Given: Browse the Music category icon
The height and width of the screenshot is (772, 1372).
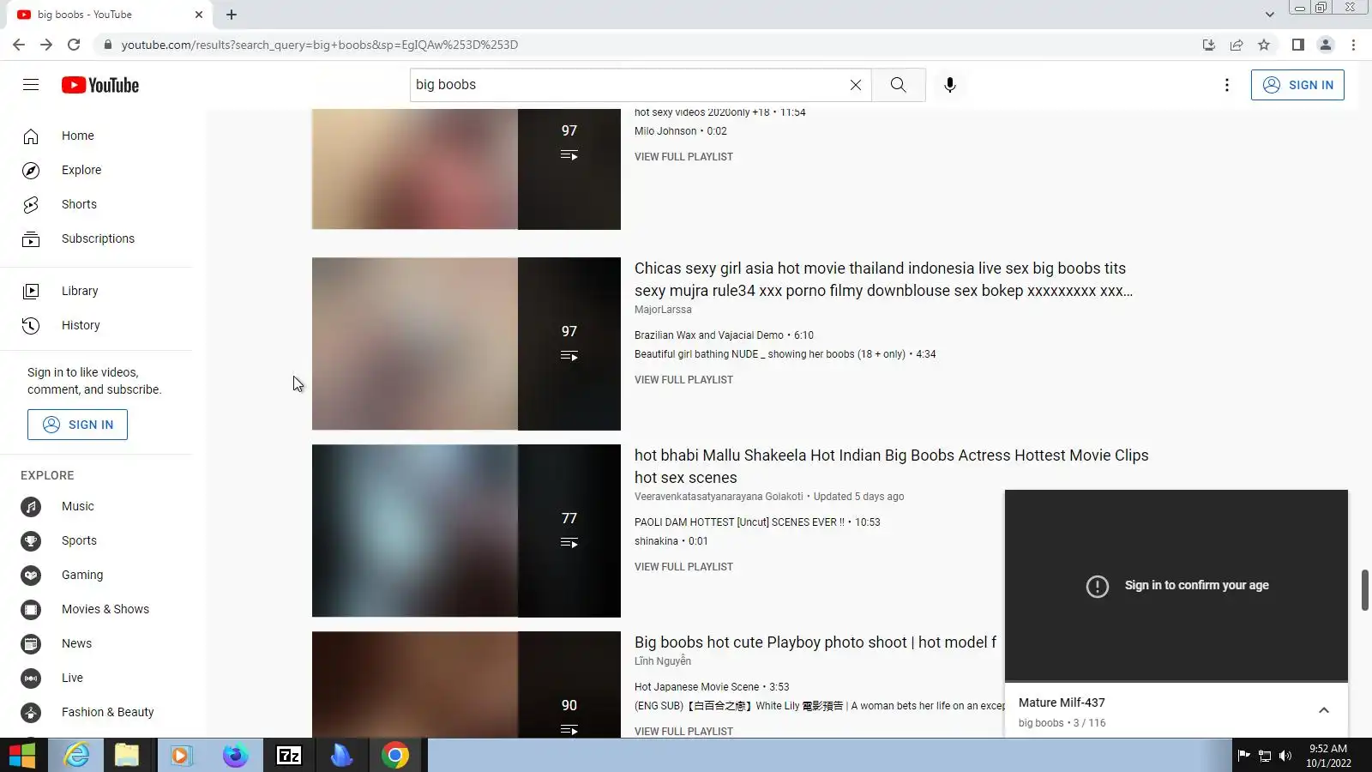Looking at the screenshot, I should (31, 507).
